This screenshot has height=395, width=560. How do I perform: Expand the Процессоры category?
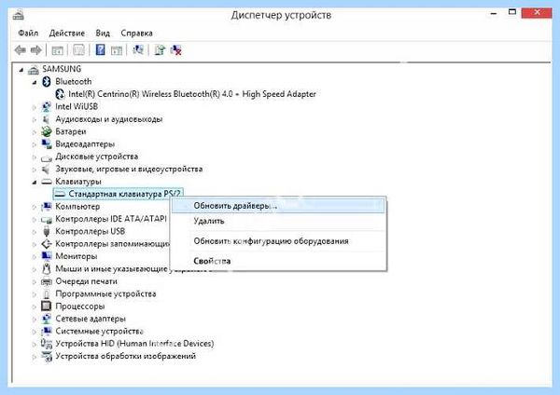pos(35,306)
